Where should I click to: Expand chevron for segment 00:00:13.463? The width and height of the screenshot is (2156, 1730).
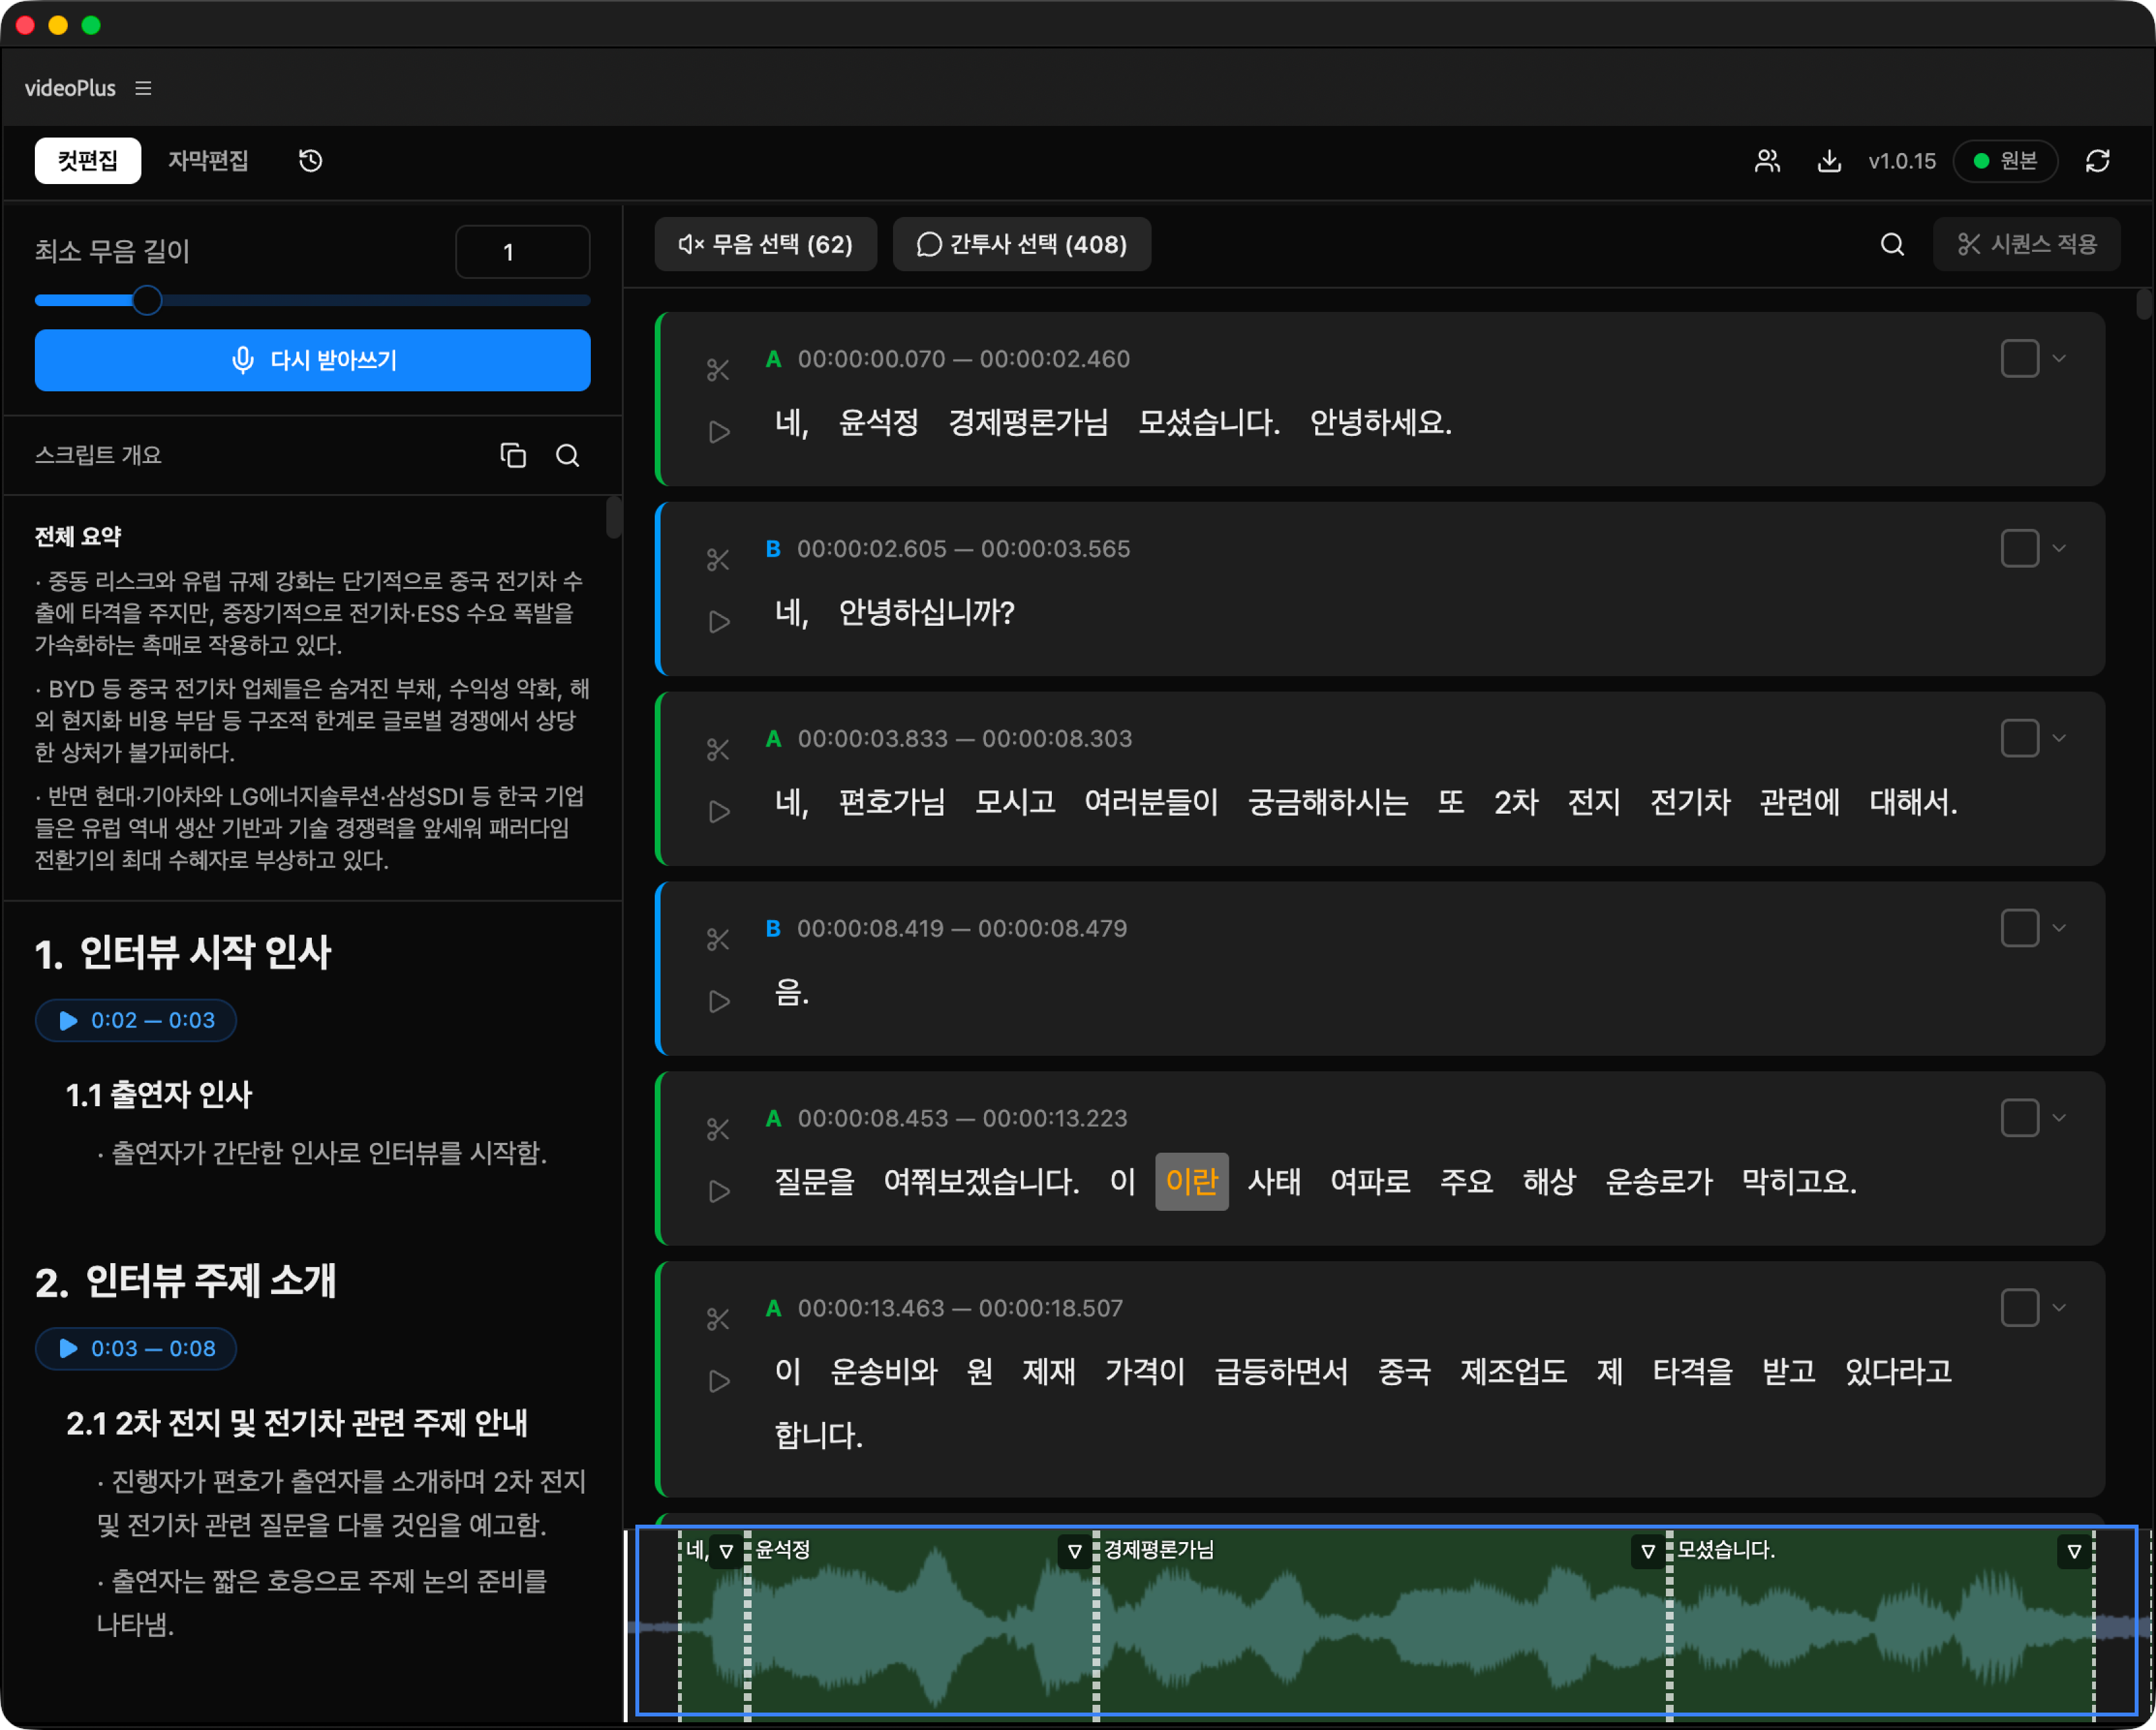tap(2059, 1308)
